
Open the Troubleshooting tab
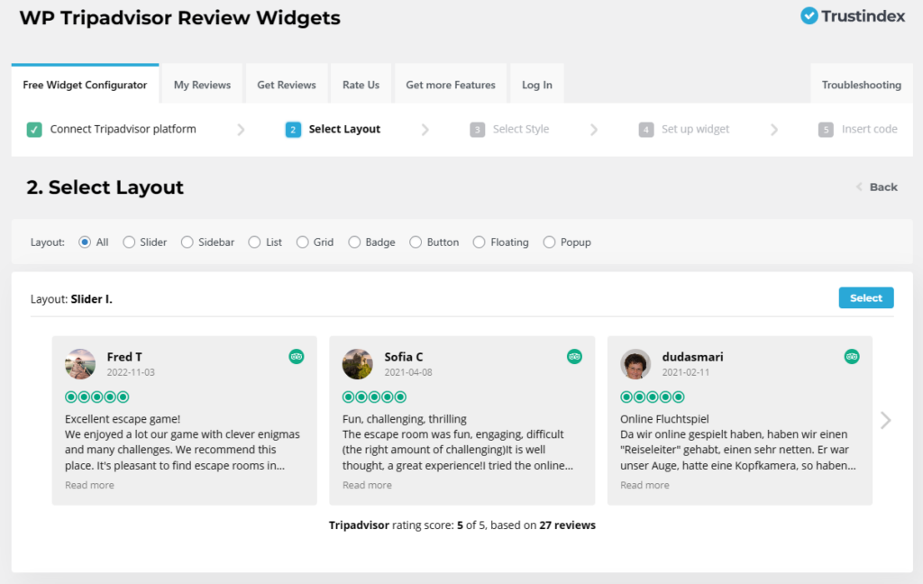click(861, 83)
